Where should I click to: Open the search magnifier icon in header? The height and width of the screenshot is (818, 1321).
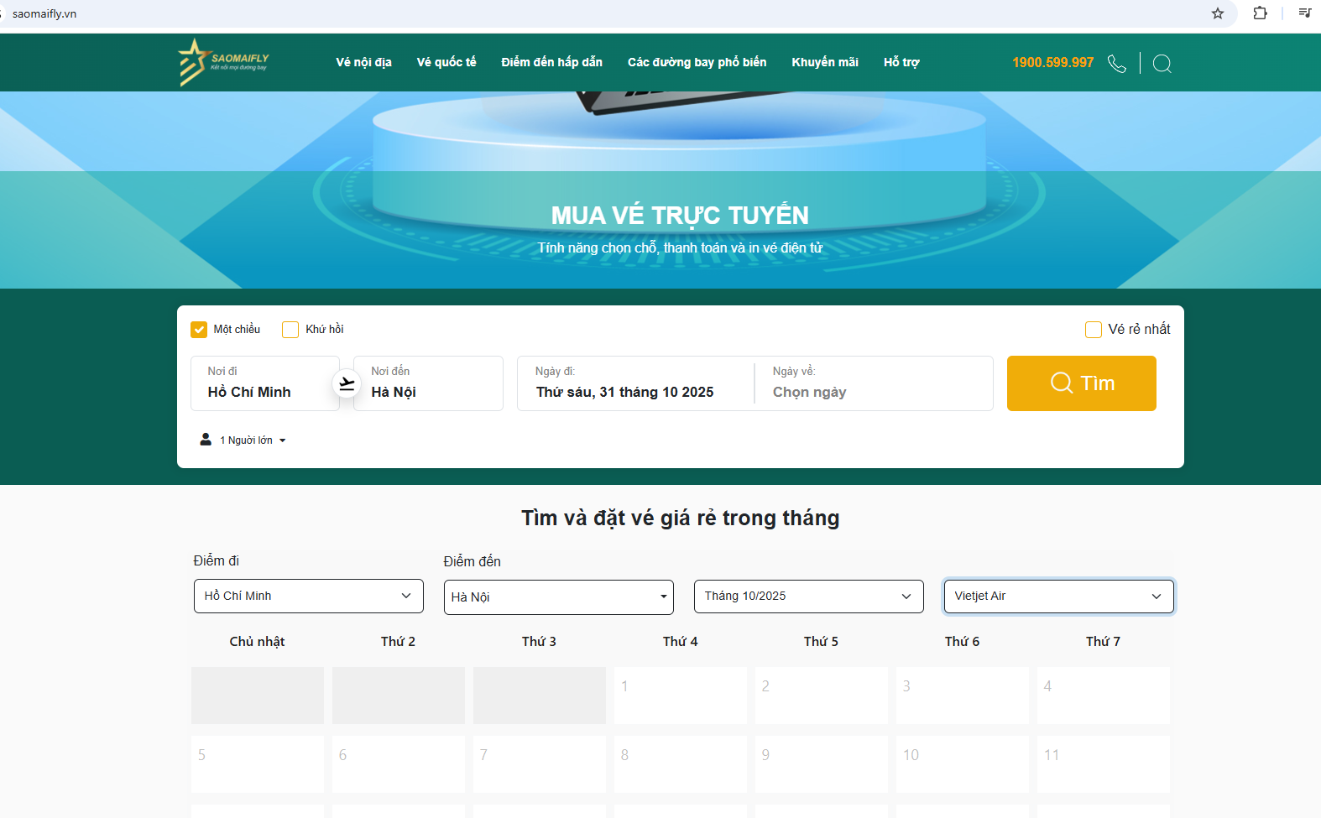pyautogui.click(x=1162, y=64)
